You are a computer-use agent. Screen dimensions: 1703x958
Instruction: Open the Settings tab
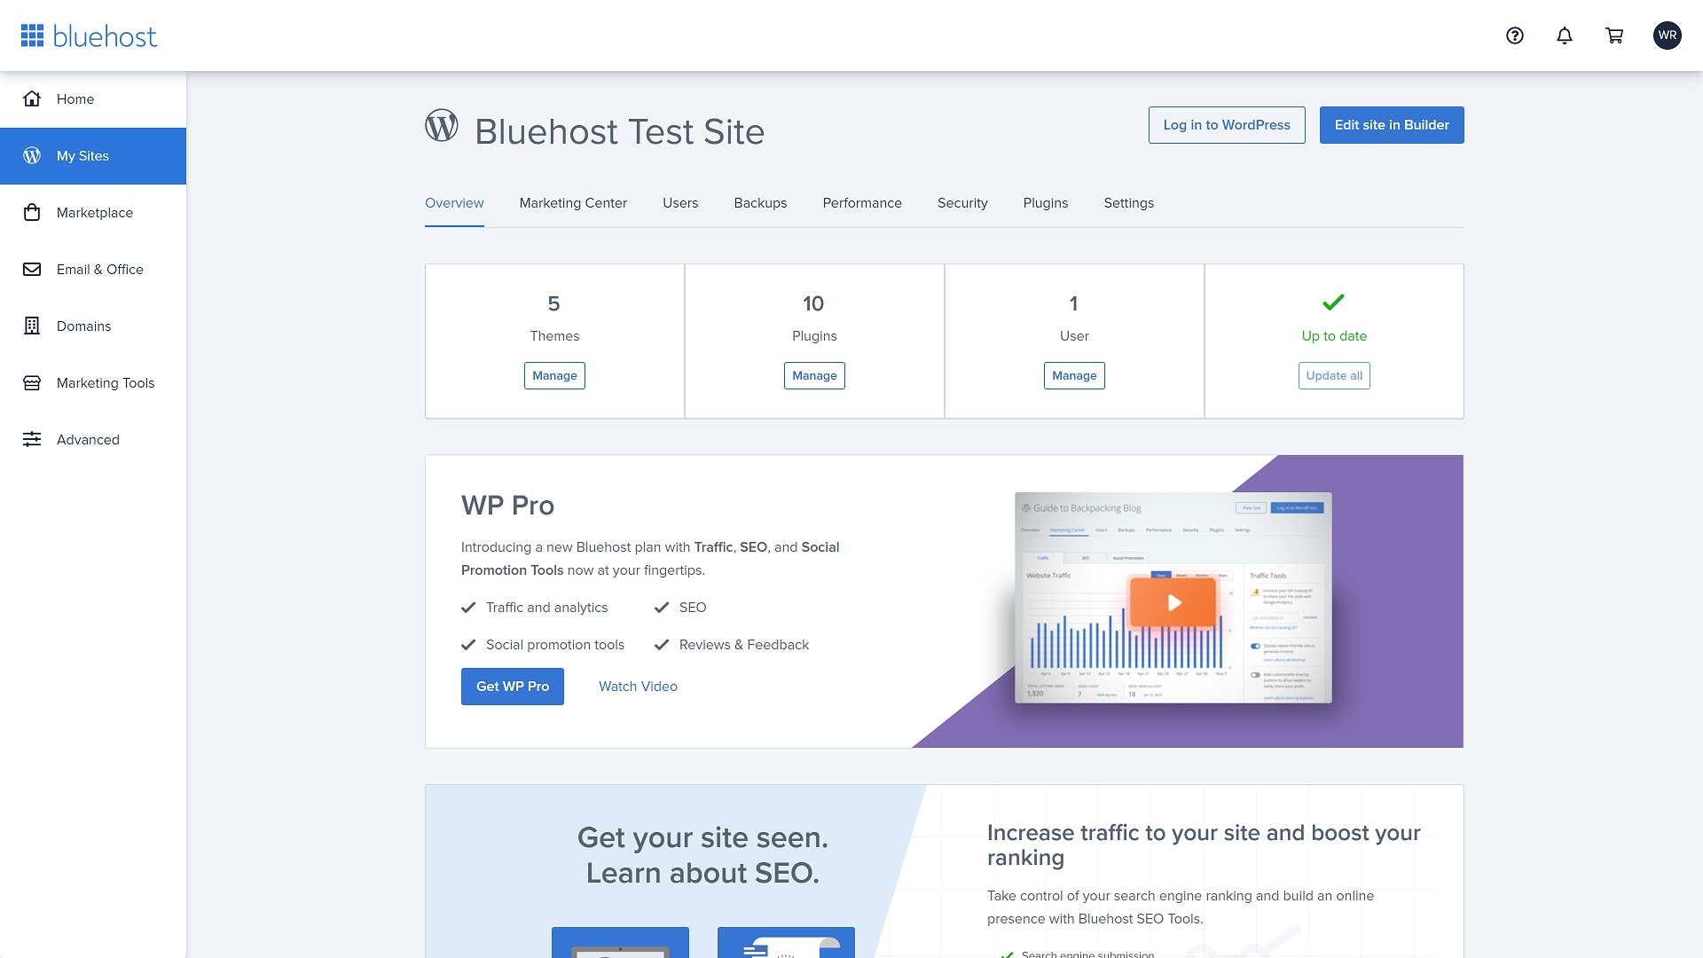(x=1129, y=202)
